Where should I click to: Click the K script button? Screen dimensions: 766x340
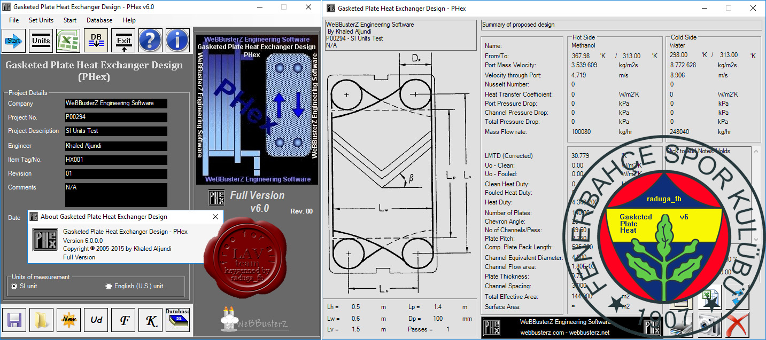[x=151, y=320]
